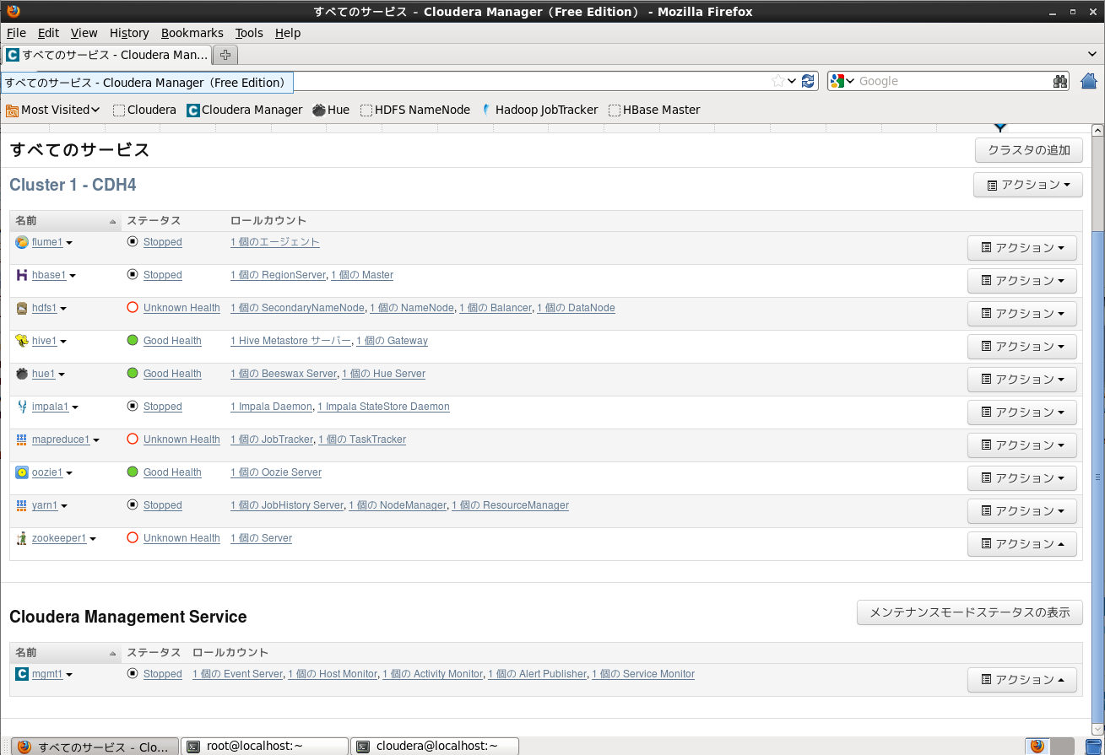Click the oozie1 service icon

[x=22, y=472]
